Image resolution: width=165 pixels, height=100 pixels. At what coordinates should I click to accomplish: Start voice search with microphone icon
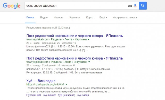[x=135, y=6]
